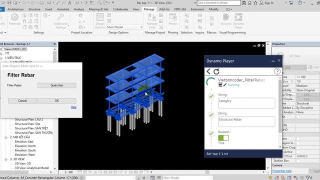Select Structural Plan: LẦU 2

(29, 119)
